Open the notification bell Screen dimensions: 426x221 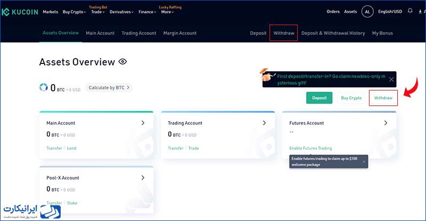410,11
